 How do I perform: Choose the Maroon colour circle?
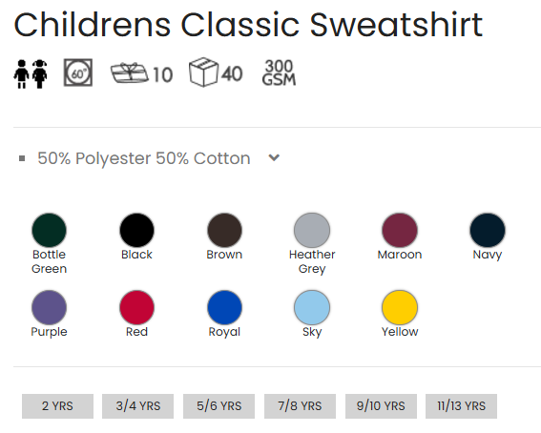[x=400, y=230]
